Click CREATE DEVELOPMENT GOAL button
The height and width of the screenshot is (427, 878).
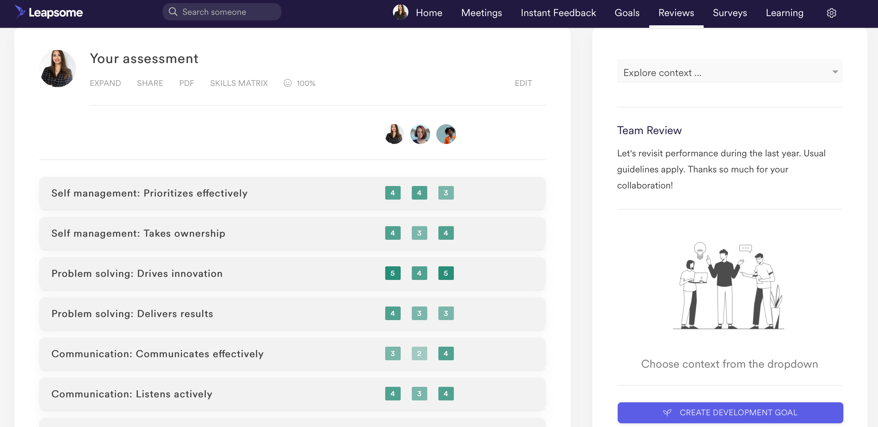tap(730, 413)
